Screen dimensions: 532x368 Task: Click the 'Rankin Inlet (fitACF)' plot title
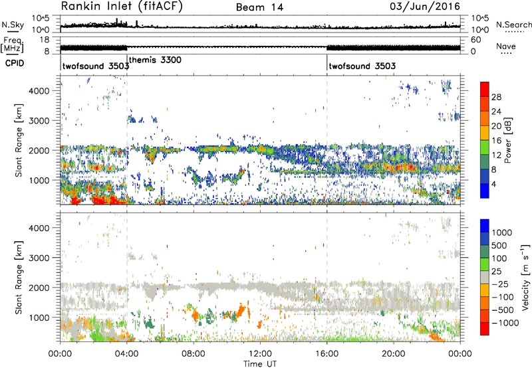coord(122,6)
